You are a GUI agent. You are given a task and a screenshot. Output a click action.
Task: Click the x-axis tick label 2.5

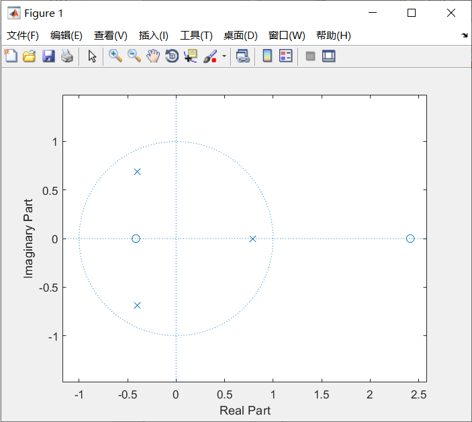(x=418, y=394)
